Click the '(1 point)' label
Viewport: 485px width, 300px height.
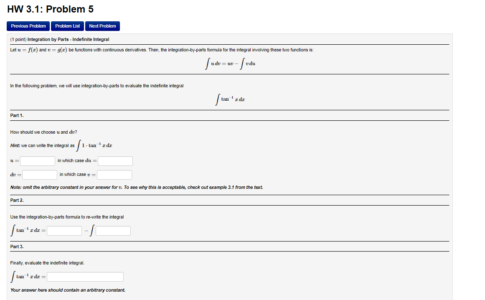pyautogui.click(x=18, y=39)
